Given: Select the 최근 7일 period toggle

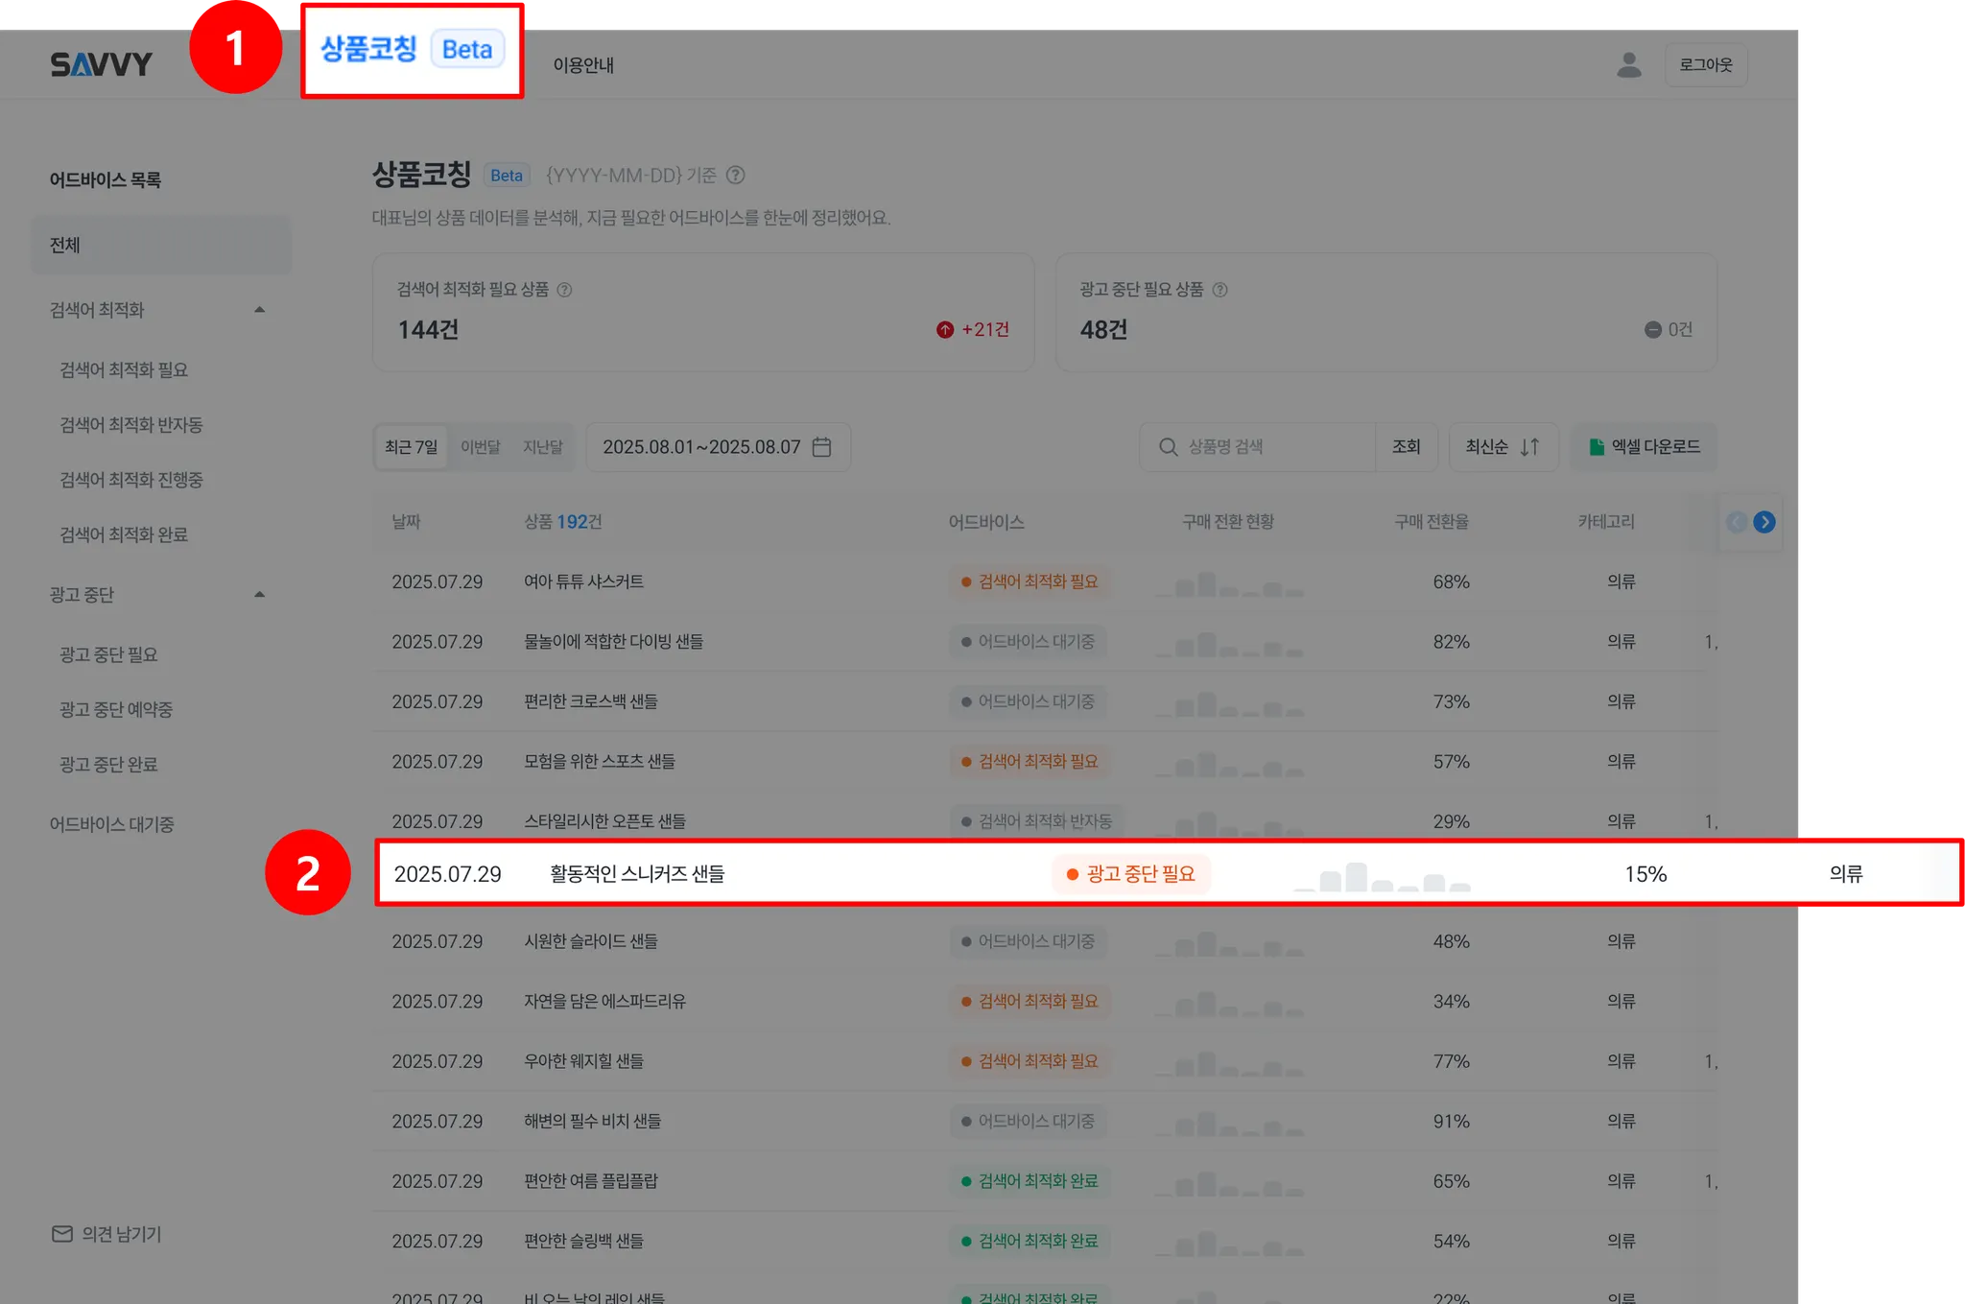Looking at the screenshot, I should click(411, 447).
